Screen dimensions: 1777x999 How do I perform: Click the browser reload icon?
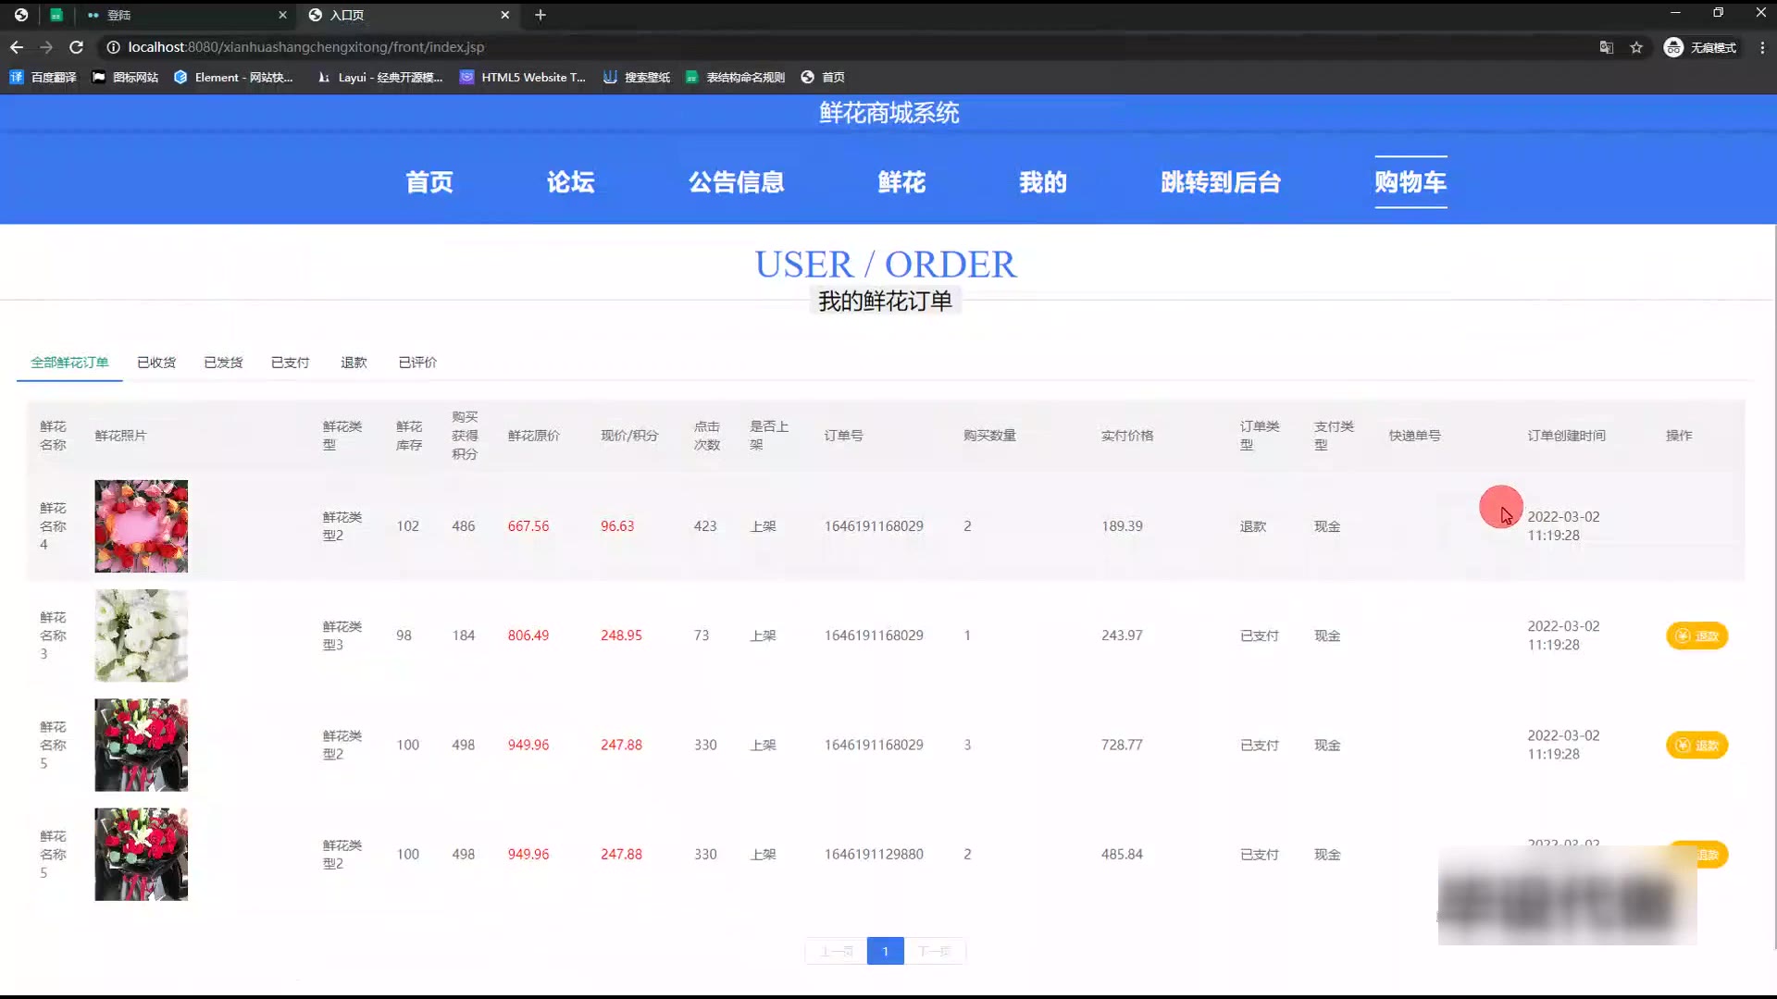pos(77,47)
